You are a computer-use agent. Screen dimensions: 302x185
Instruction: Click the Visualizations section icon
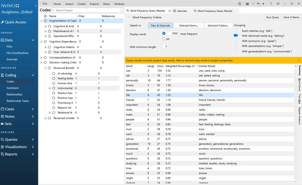[3, 147]
